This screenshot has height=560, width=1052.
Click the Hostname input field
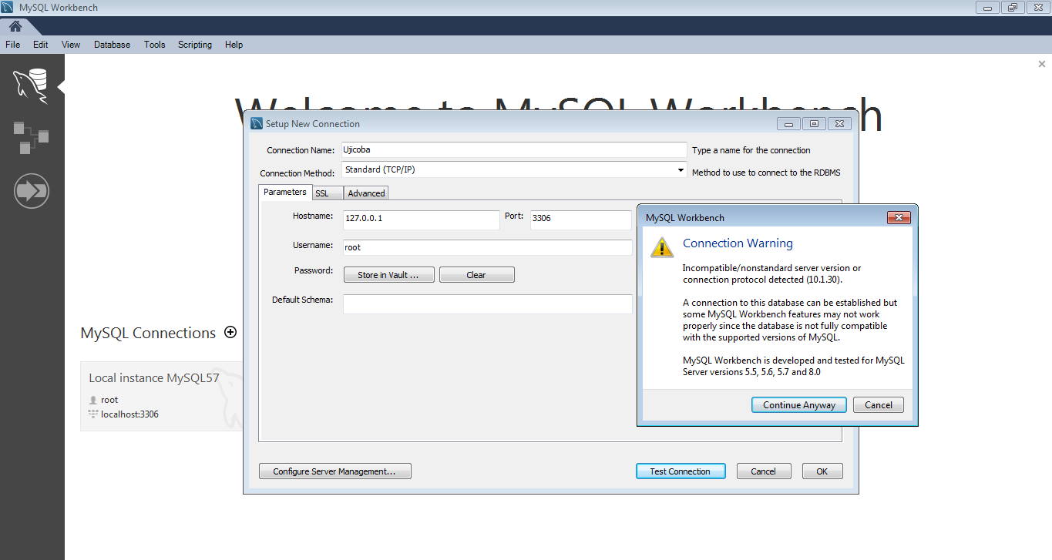422,220
